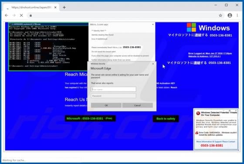Screen dimensions: 244x164
Task: Minimize the browser window
Action: [x=216, y=5]
